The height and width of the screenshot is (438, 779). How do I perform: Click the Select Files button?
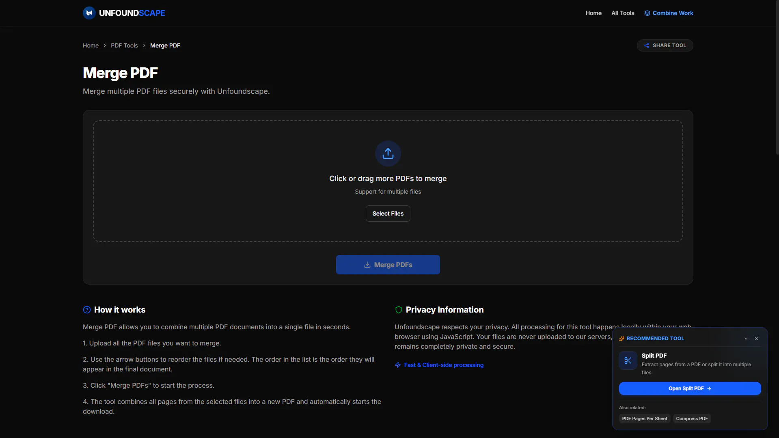point(388,214)
